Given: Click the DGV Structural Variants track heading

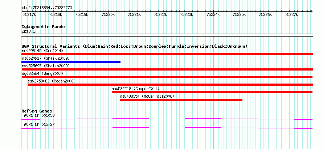Looking at the screenshot, I should [x=135, y=46].
